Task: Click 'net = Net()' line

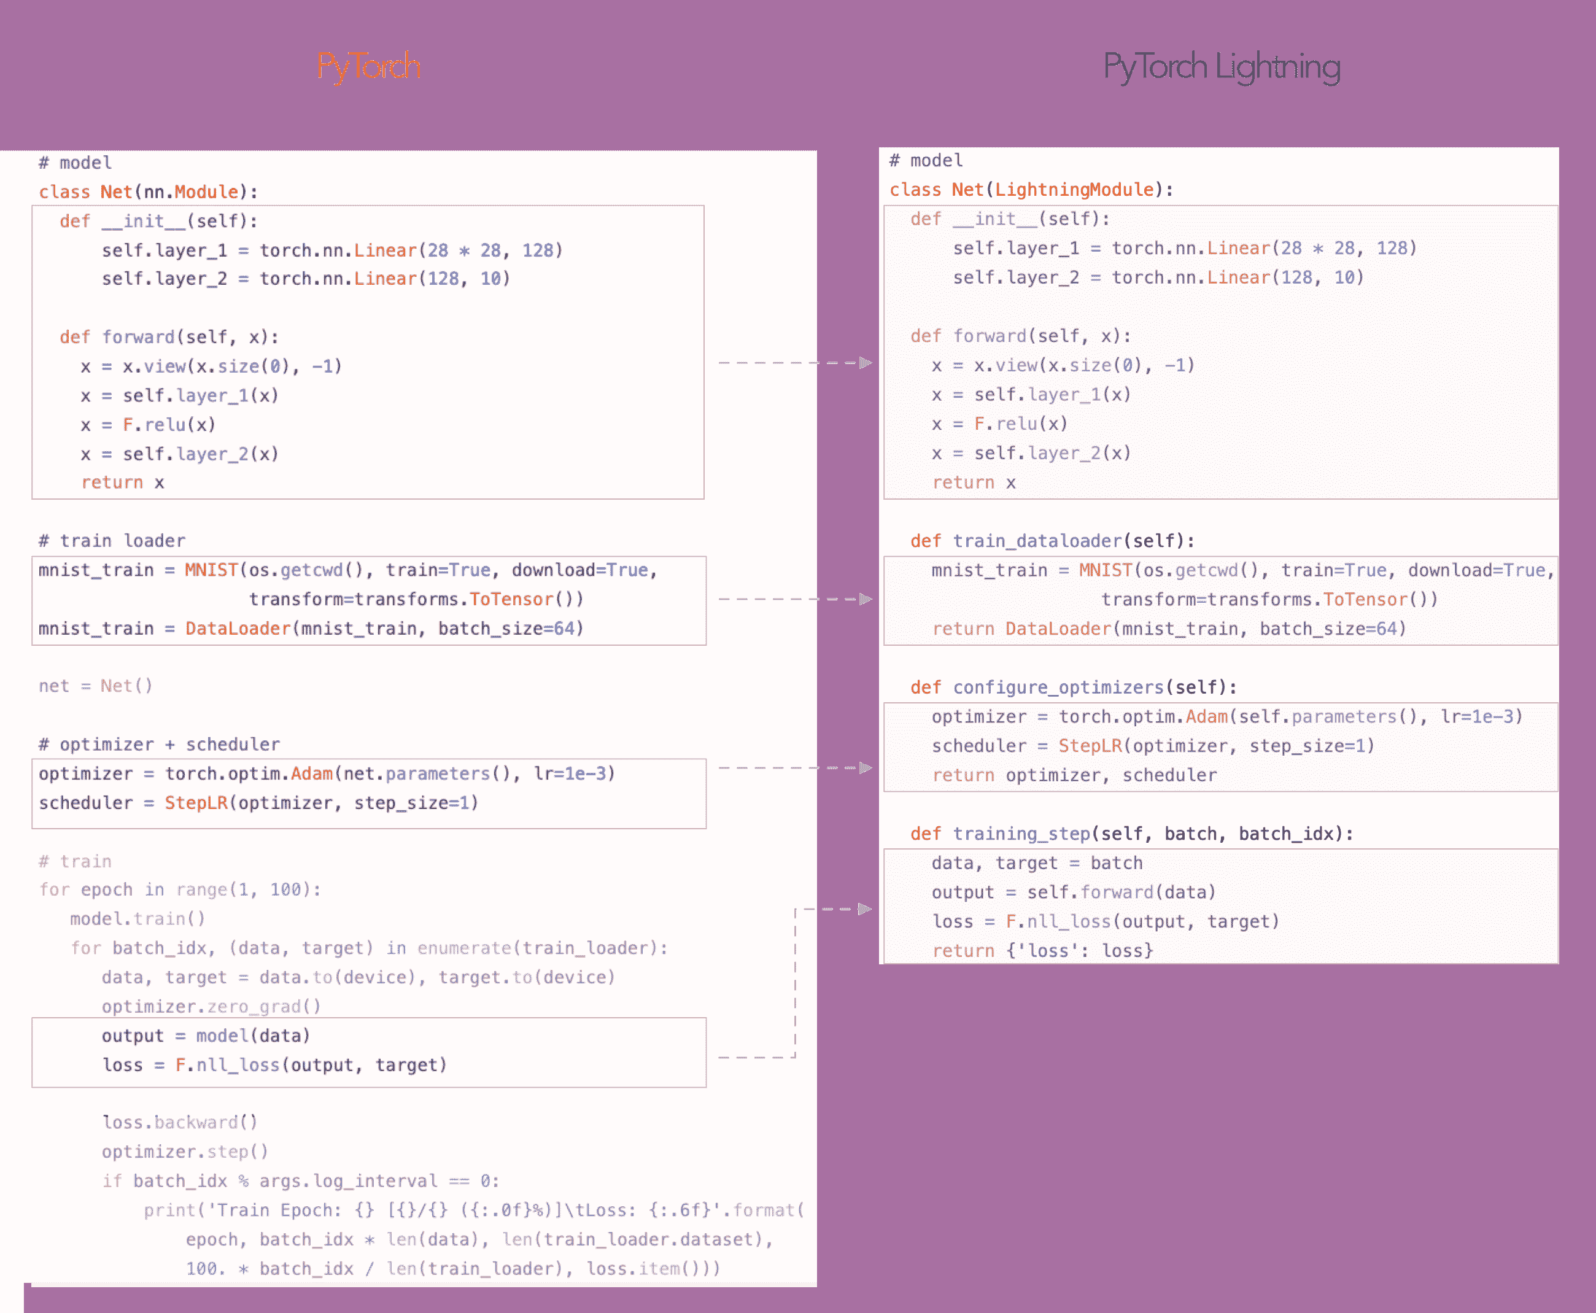Action: coord(96,686)
